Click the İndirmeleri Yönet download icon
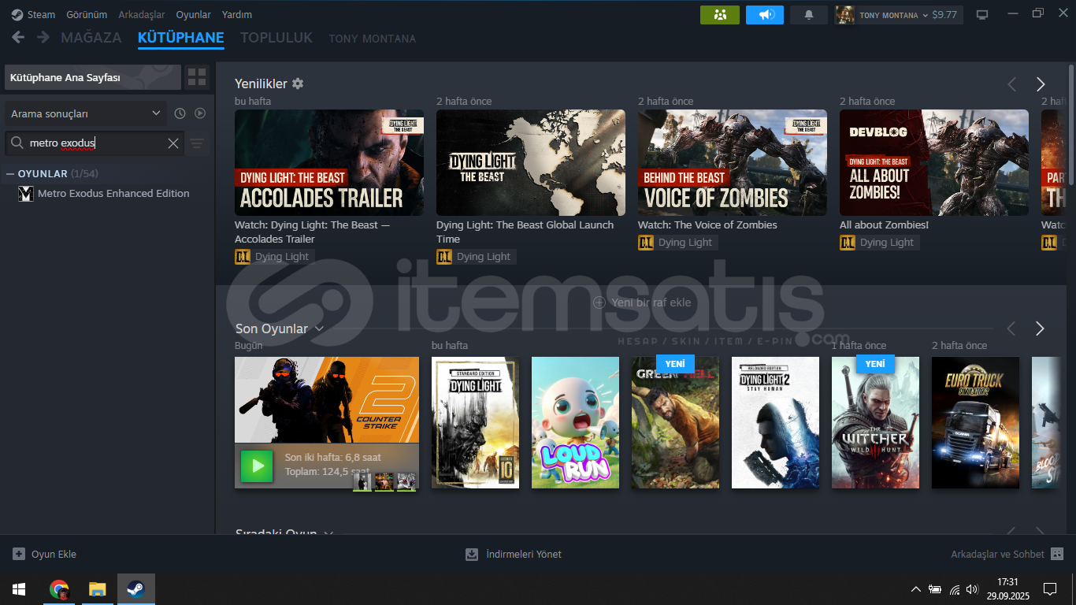 [x=472, y=554]
